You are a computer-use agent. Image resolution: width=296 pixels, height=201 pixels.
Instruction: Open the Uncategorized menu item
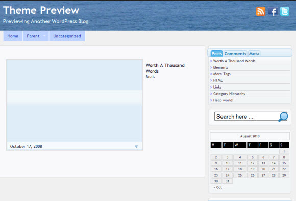pyautogui.click(x=67, y=36)
